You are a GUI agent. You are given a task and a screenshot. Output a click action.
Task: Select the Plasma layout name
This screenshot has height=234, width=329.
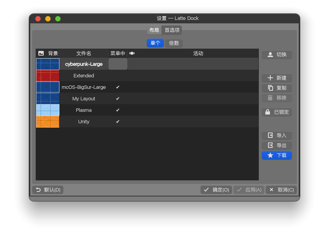(84, 110)
